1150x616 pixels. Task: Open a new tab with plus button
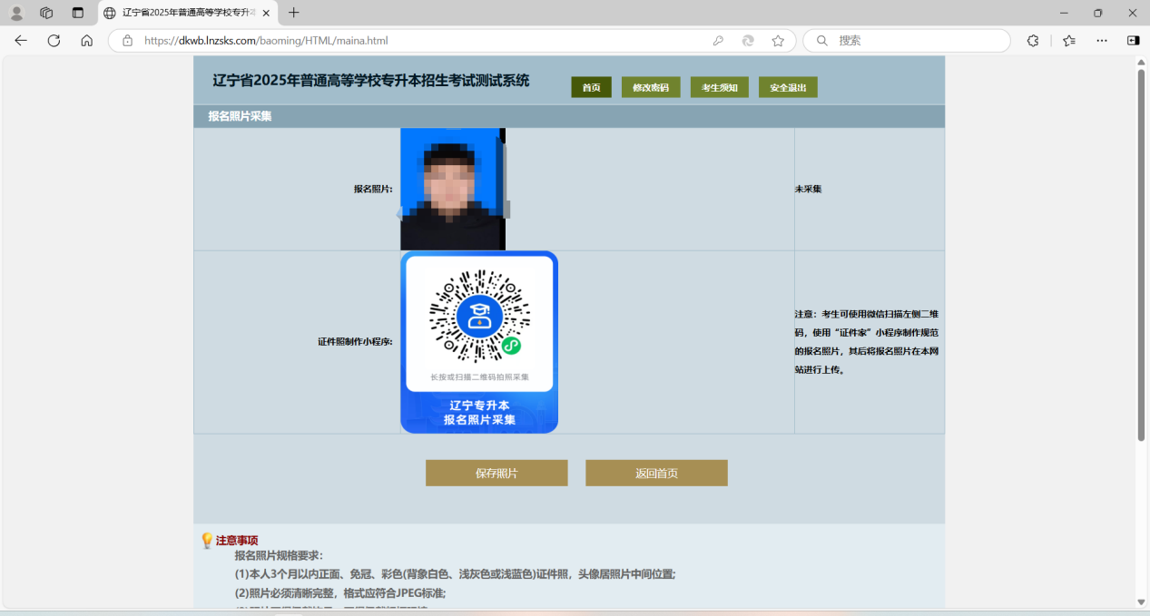[x=293, y=13]
